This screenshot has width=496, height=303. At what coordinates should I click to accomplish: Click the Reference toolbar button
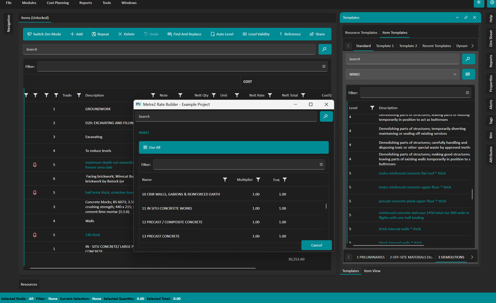tap(290, 34)
